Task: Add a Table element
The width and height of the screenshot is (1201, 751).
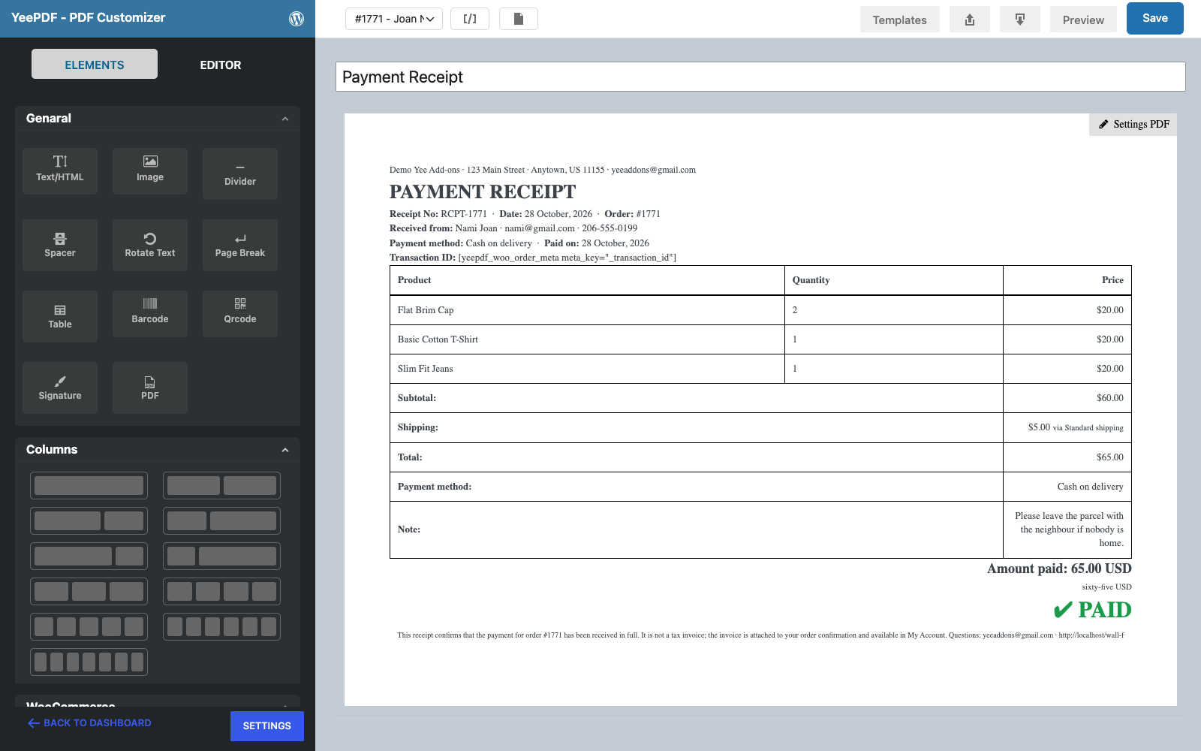Action: (60, 316)
